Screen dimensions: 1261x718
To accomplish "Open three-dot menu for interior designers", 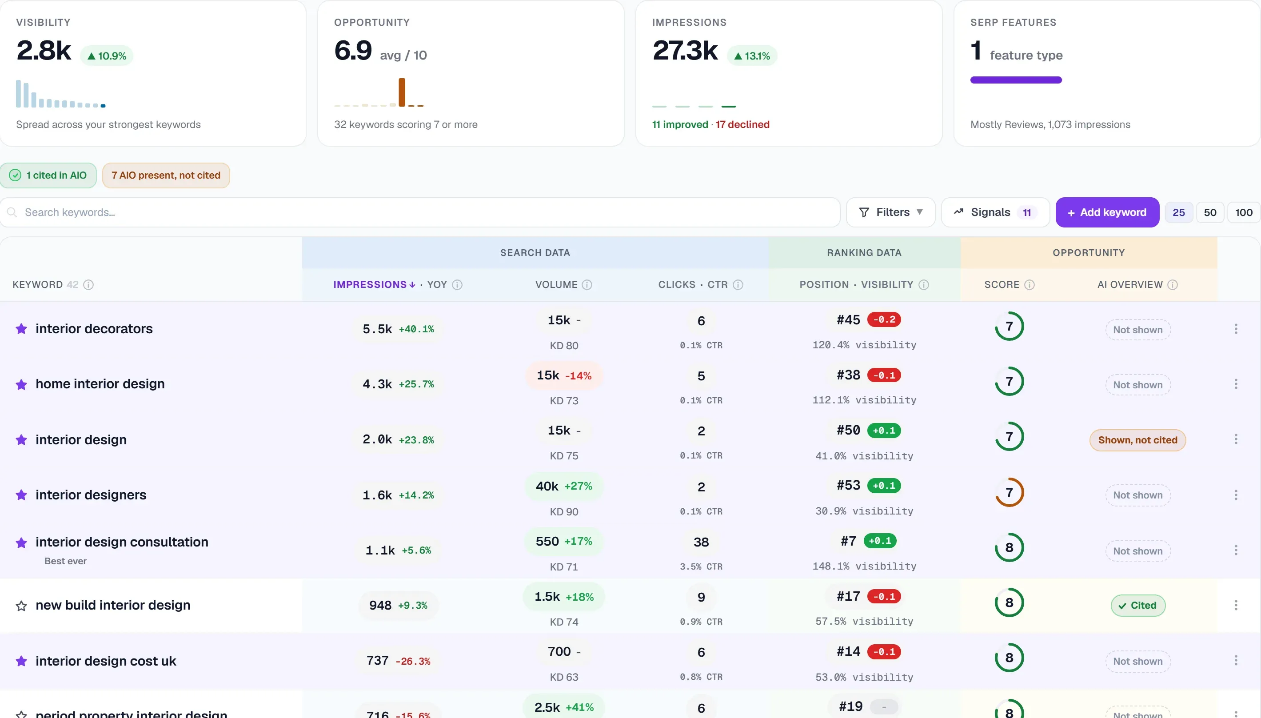I will [x=1235, y=495].
